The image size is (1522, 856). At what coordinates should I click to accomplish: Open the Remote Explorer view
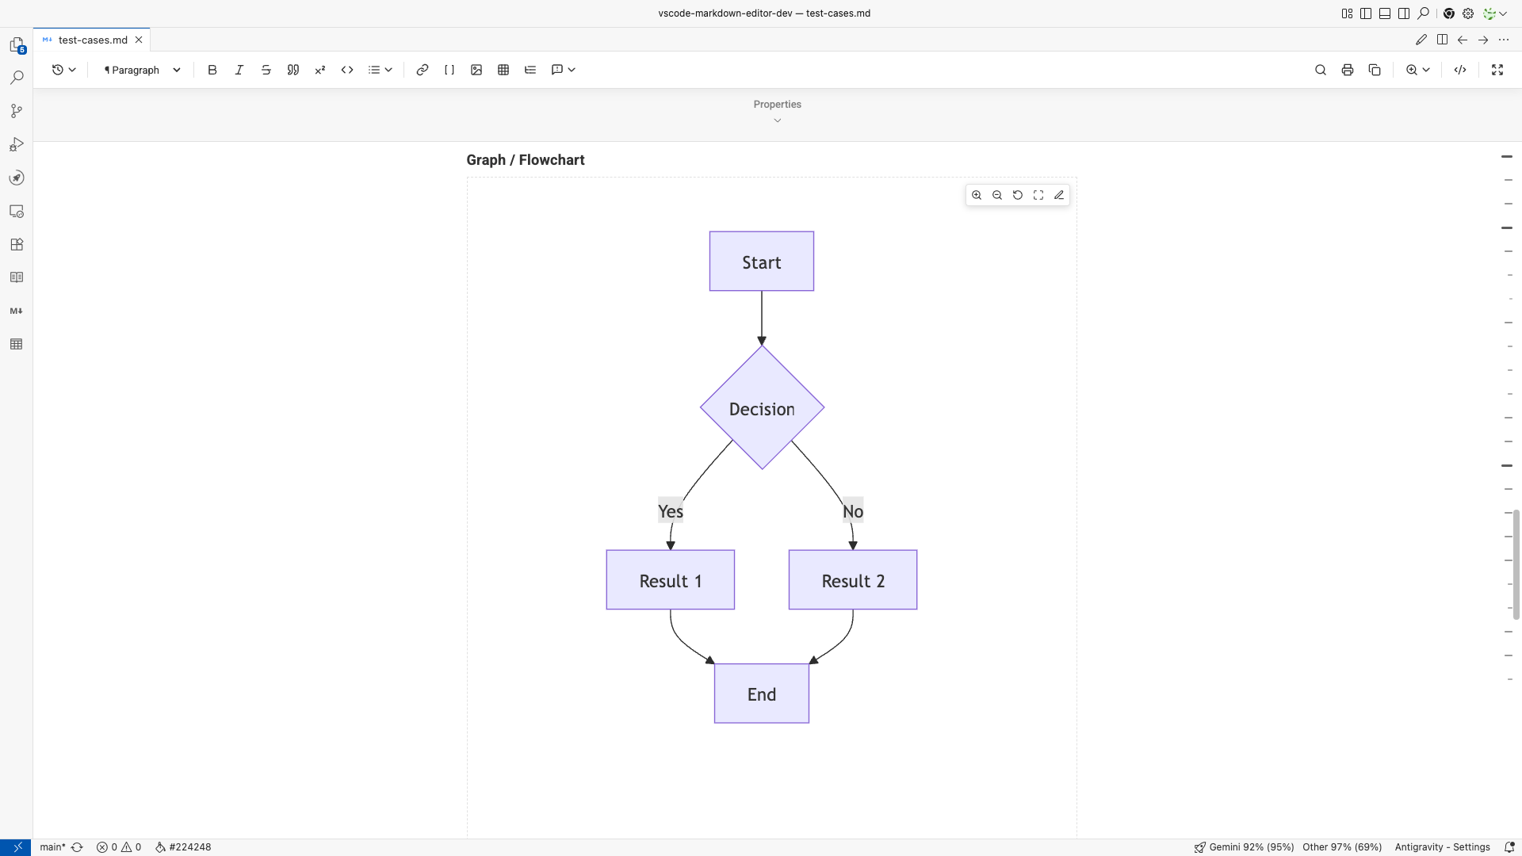[x=17, y=211]
